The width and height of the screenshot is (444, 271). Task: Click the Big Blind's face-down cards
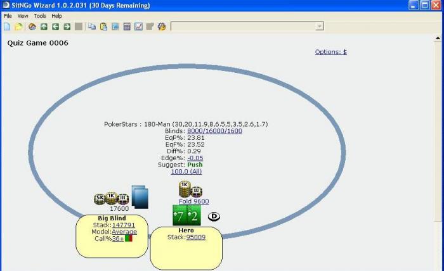coord(140,198)
